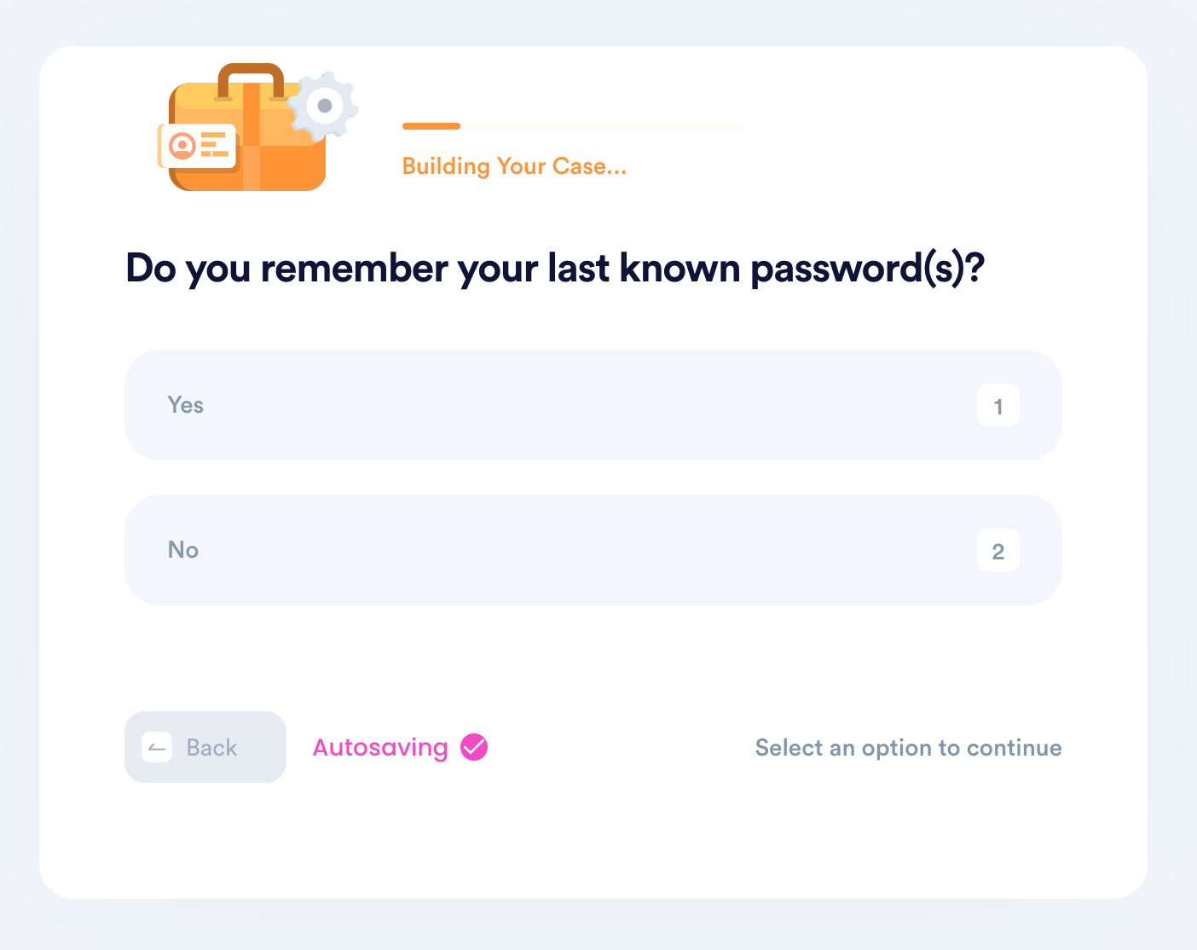Click the "Building Your Case..." status text
Image resolution: width=1197 pixels, height=950 pixels.
coord(515,166)
